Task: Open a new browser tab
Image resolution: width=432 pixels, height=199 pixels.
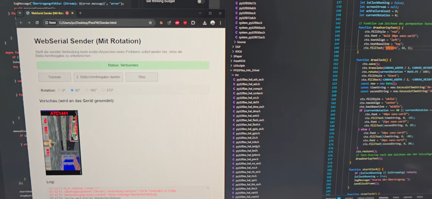Action: (x=80, y=13)
